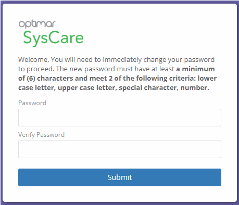The height and width of the screenshot is (205, 239).
Task: Focus the Password input field
Action: coord(120,118)
